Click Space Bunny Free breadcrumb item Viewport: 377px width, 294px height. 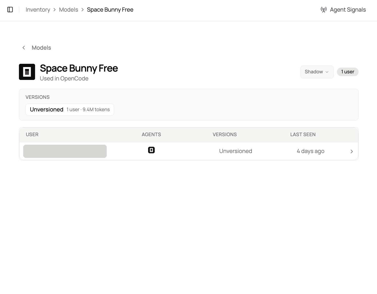click(x=110, y=10)
